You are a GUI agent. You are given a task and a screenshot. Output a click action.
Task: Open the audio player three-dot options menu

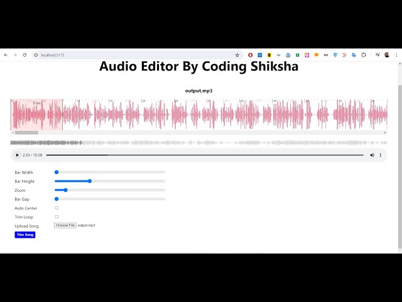click(x=380, y=155)
